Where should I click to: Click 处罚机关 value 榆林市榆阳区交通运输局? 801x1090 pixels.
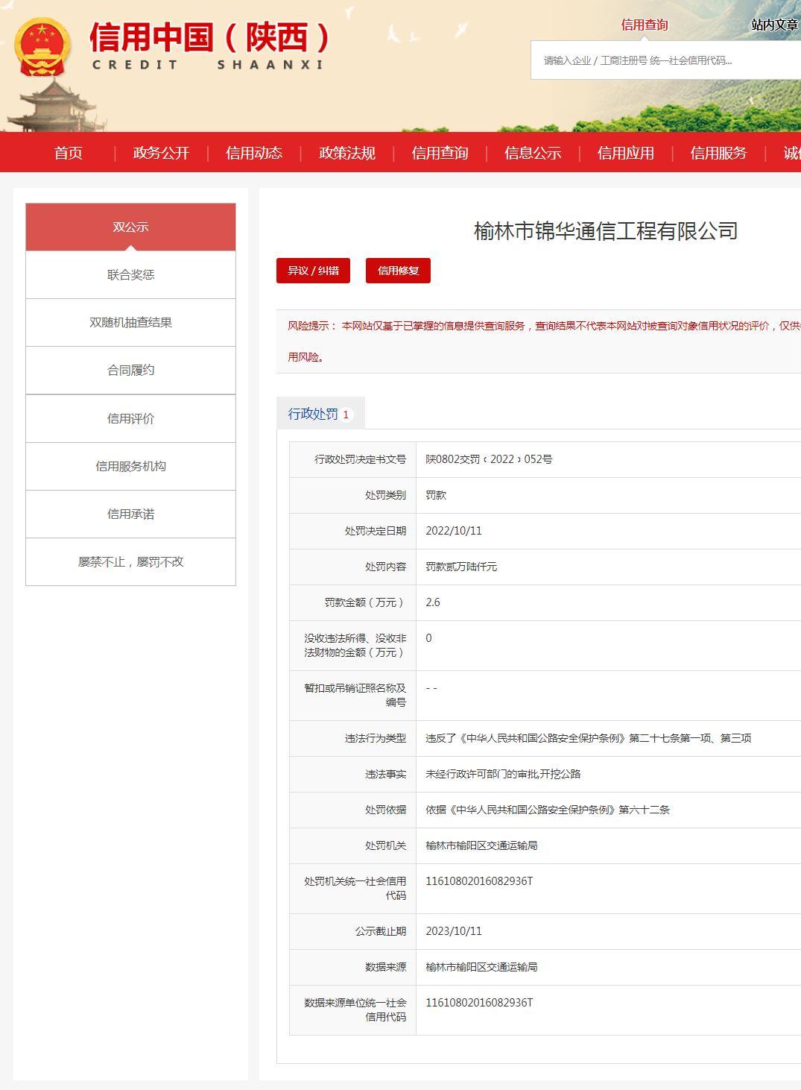pyautogui.click(x=481, y=845)
